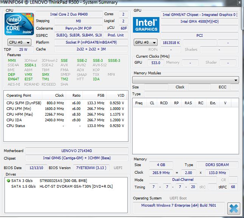244x218 pixels.
Task: Click the DDR3 SDRAM type field
Action: (x=217, y=165)
